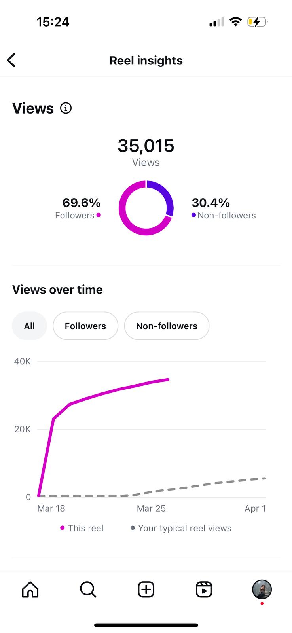Tap the 35,015 total views count
This screenshot has width=292, height=633.
(x=146, y=146)
